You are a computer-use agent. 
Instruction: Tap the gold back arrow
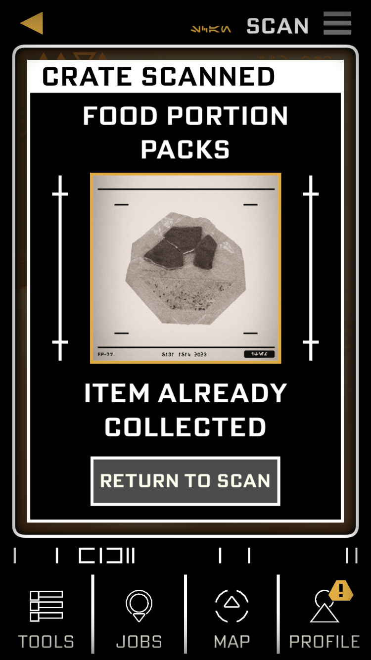pos(32,23)
